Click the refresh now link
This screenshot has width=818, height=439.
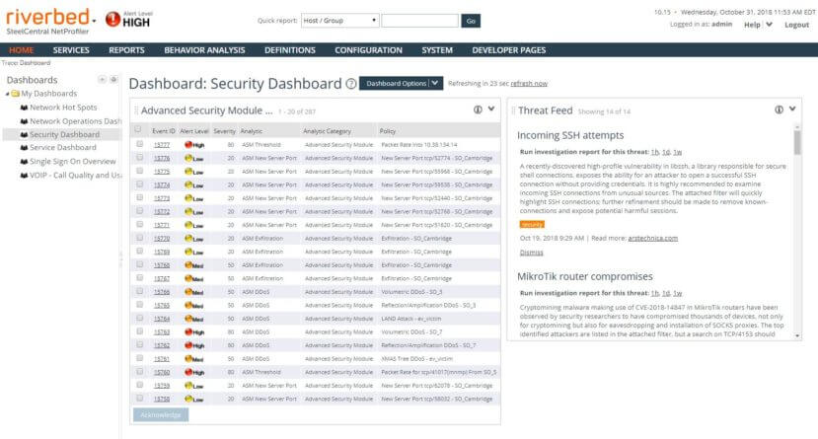[529, 84]
